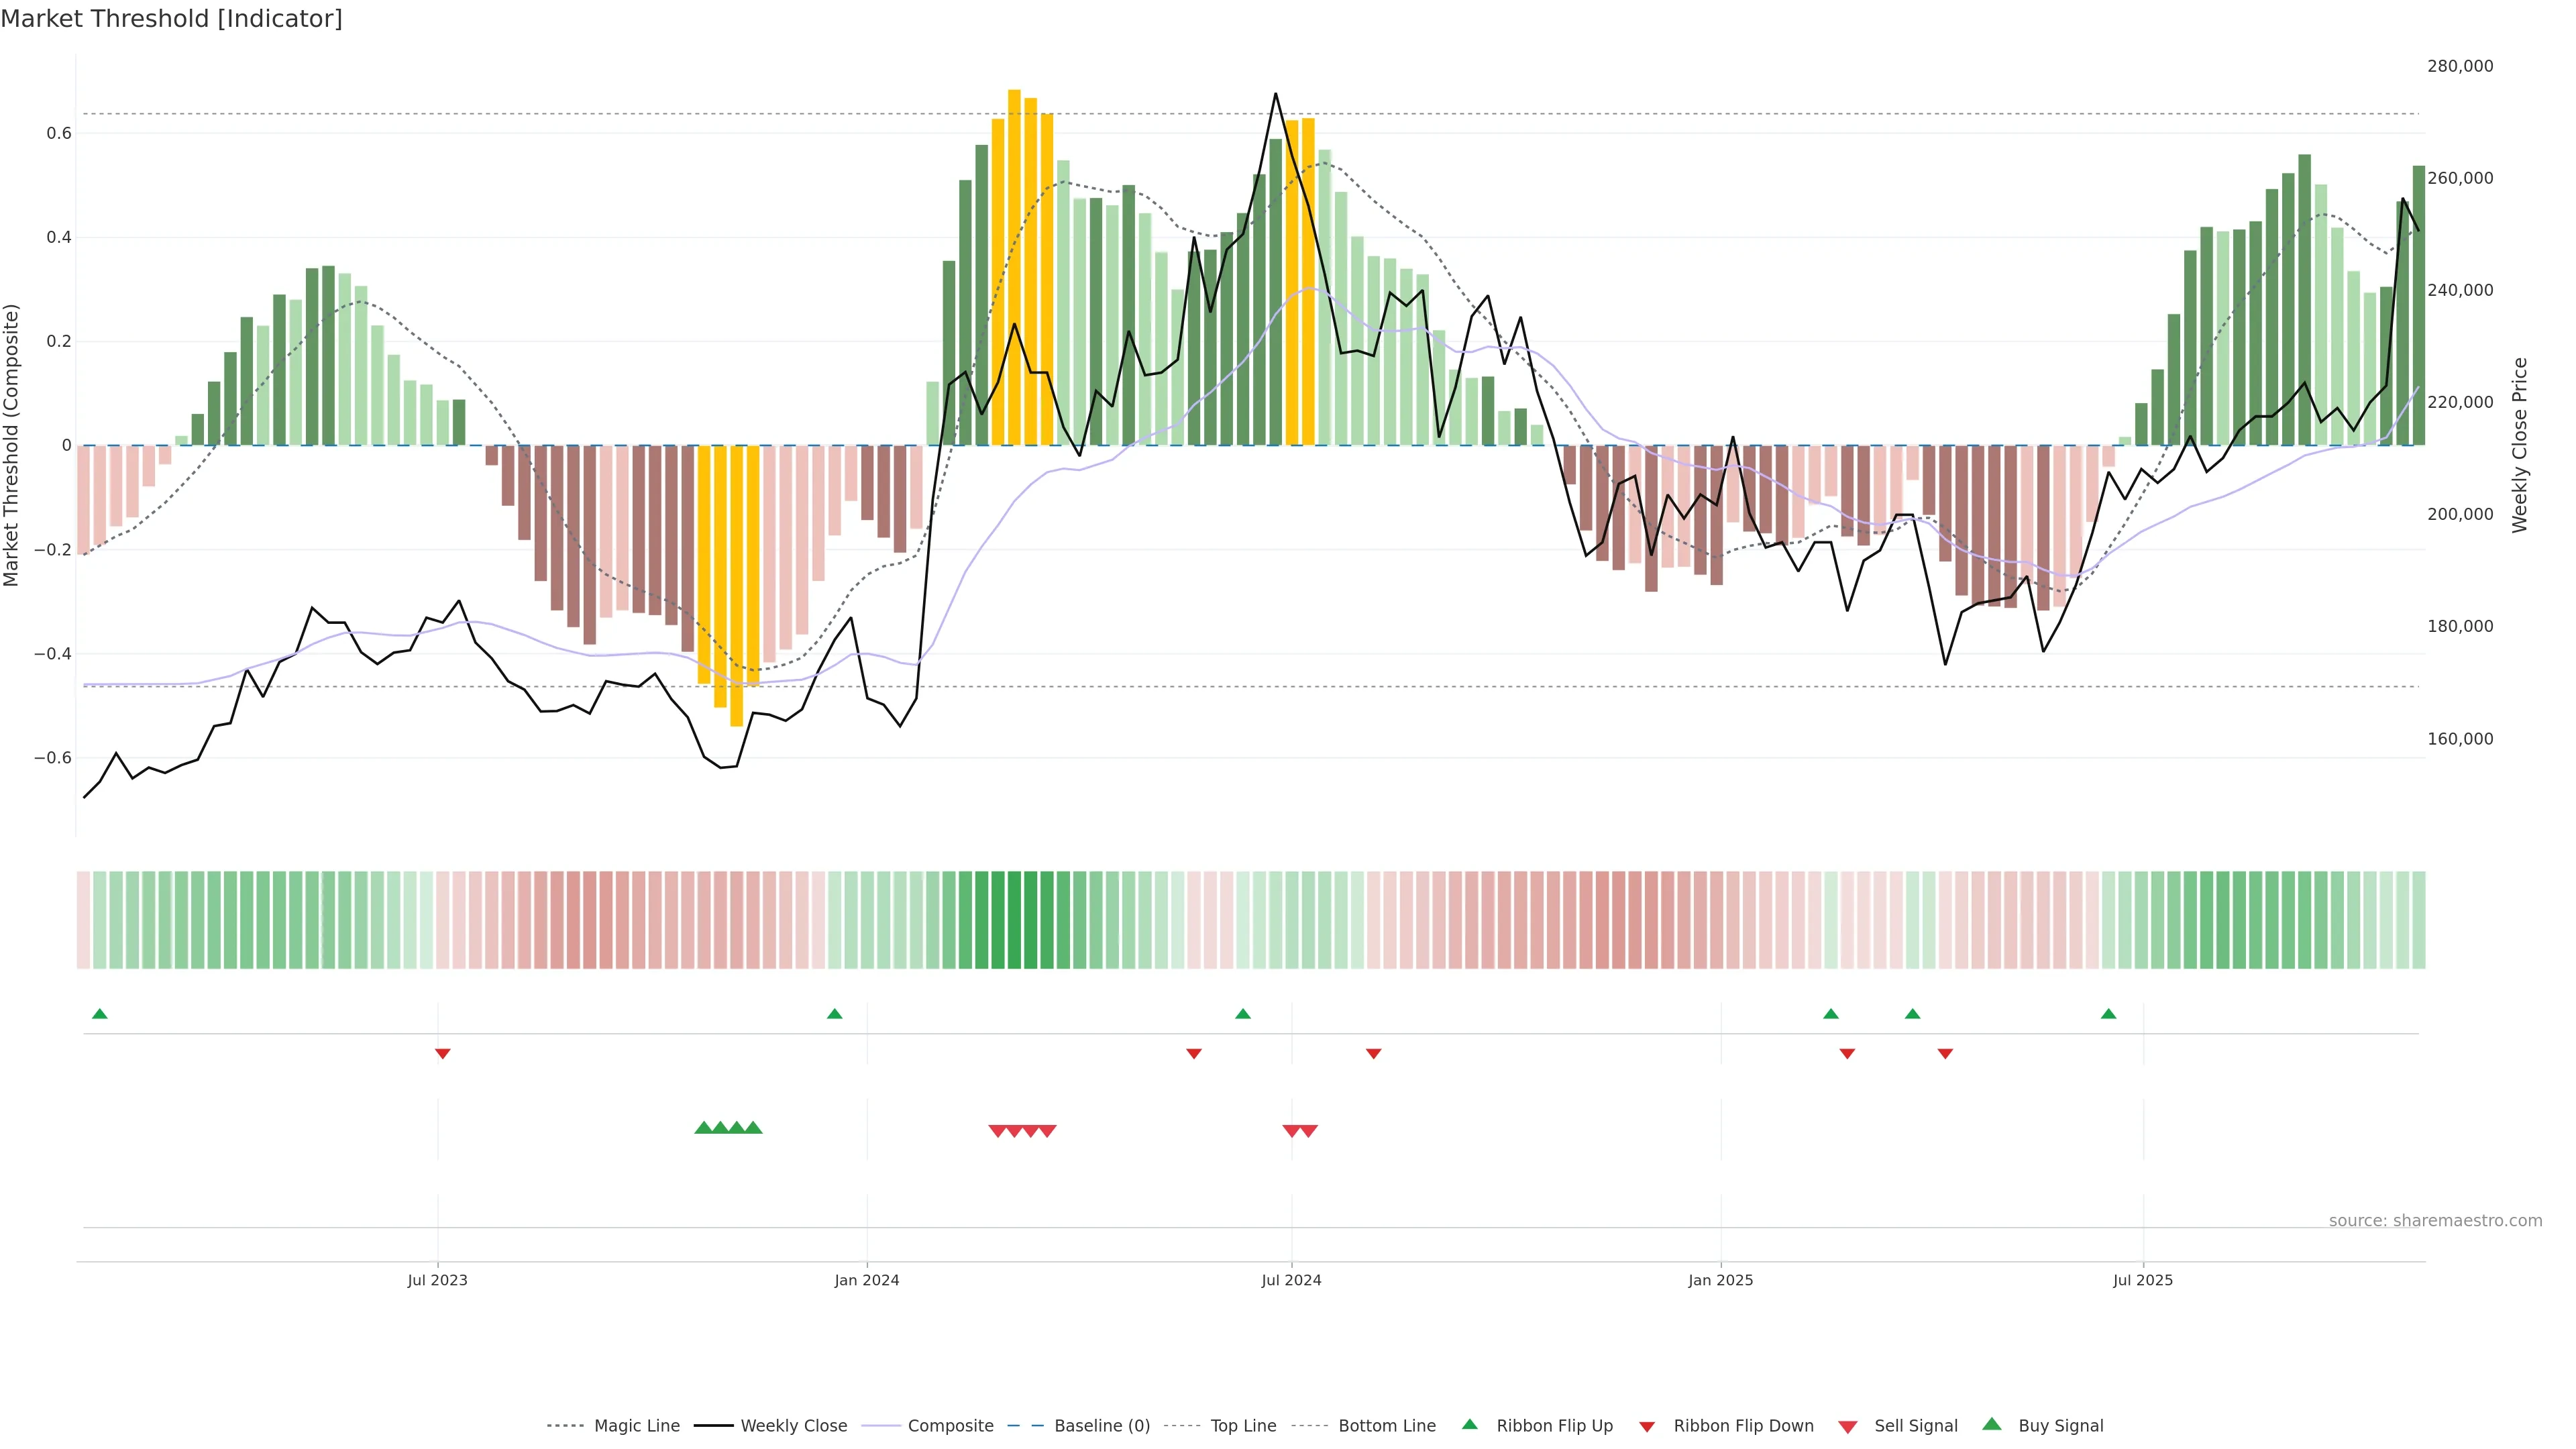Image resolution: width=2576 pixels, height=1449 pixels.
Task: Click the Buy Signal legend triangle icon
Action: click(x=1991, y=1424)
